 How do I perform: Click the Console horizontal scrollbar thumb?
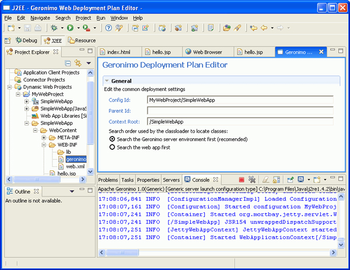coord(123,253)
